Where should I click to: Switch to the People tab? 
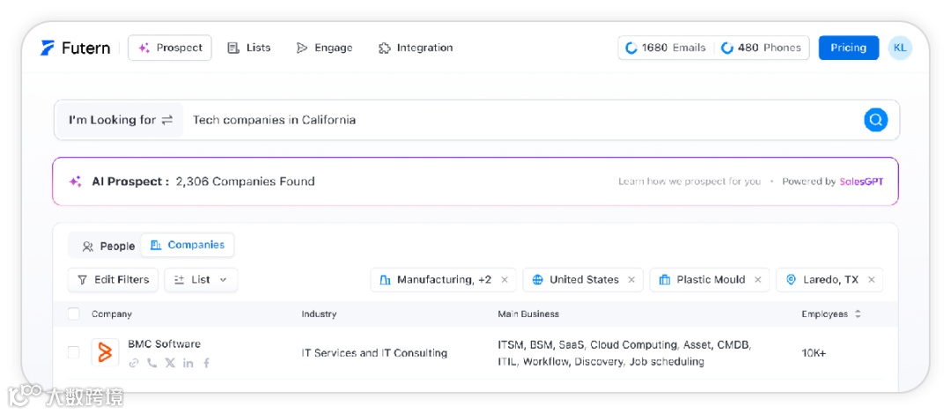108,247
